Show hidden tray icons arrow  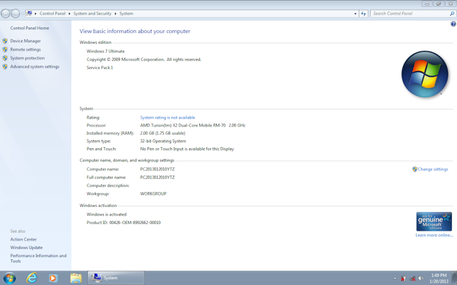point(395,278)
